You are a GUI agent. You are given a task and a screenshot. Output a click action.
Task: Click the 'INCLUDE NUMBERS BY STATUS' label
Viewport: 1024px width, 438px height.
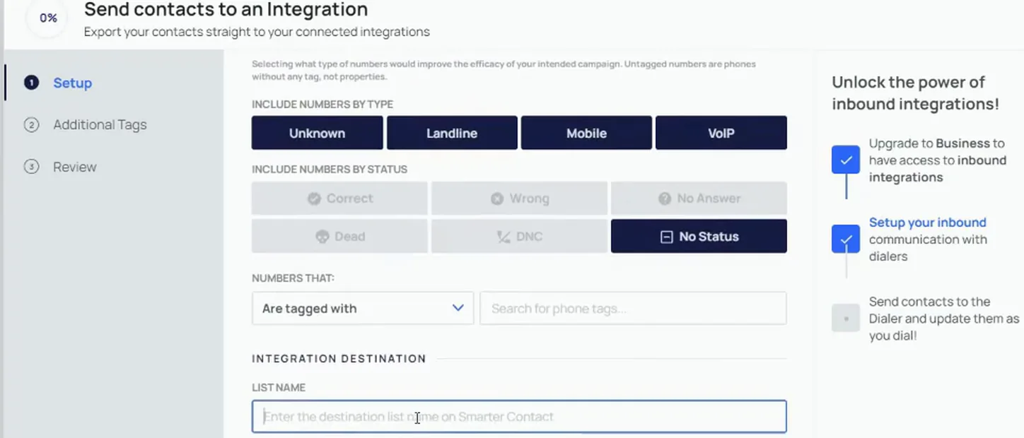(330, 170)
